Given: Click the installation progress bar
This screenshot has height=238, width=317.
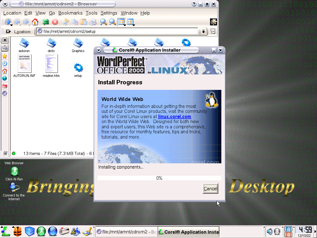Looking at the screenshot, I should [x=159, y=178].
